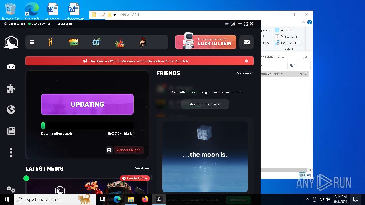Click the arrow on the store sale banner
365x205 pixels.
click(x=246, y=61)
